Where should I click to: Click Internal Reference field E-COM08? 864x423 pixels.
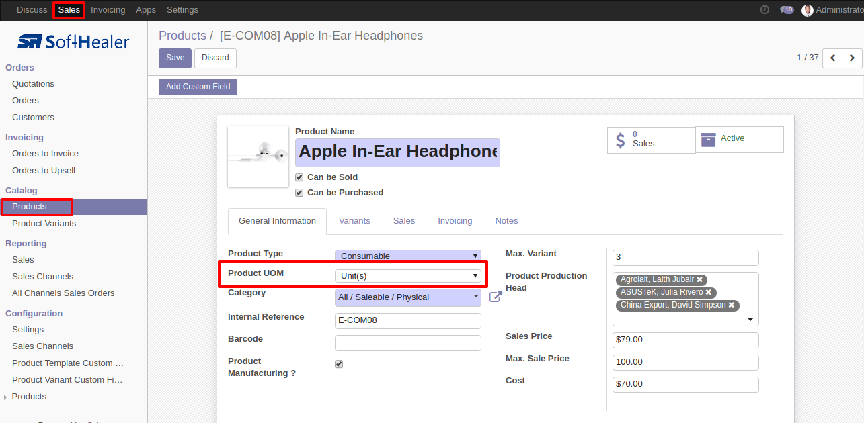pos(408,320)
